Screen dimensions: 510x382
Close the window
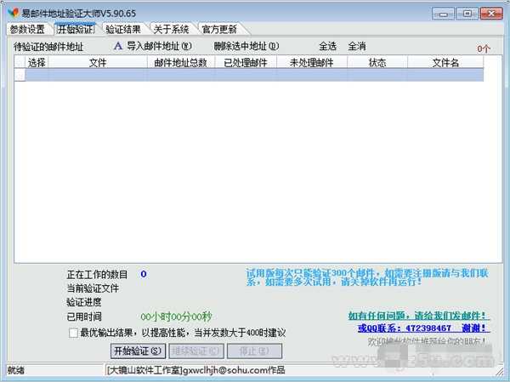pyautogui.click(x=491, y=14)
